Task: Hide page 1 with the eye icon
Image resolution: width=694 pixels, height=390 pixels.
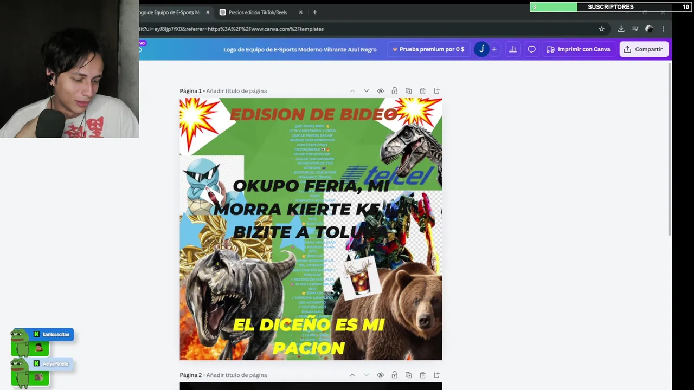Action: coord(380,91)
